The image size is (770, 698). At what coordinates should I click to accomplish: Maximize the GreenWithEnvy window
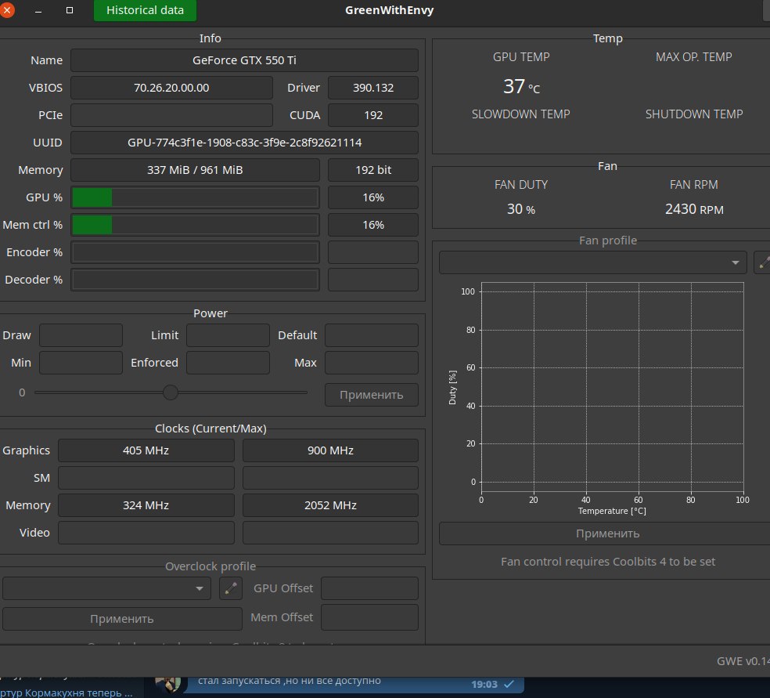(70, 10)
